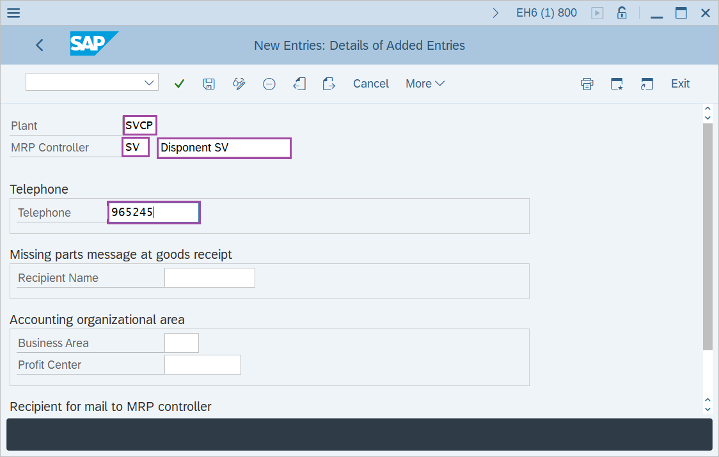Viewport: 719px width, 457px height.
Task: Save the new entries with the diskette icon
Action: point(209,83)
